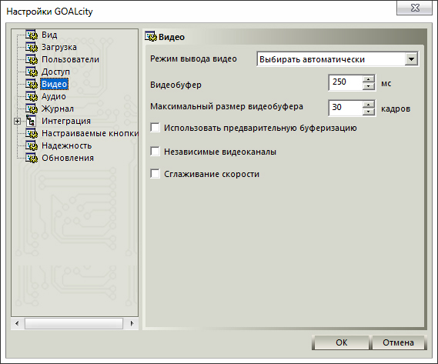The width and height of the screenshot is (438, 364).
Task: Select the Видео tree item
Action: pos(54,84)
